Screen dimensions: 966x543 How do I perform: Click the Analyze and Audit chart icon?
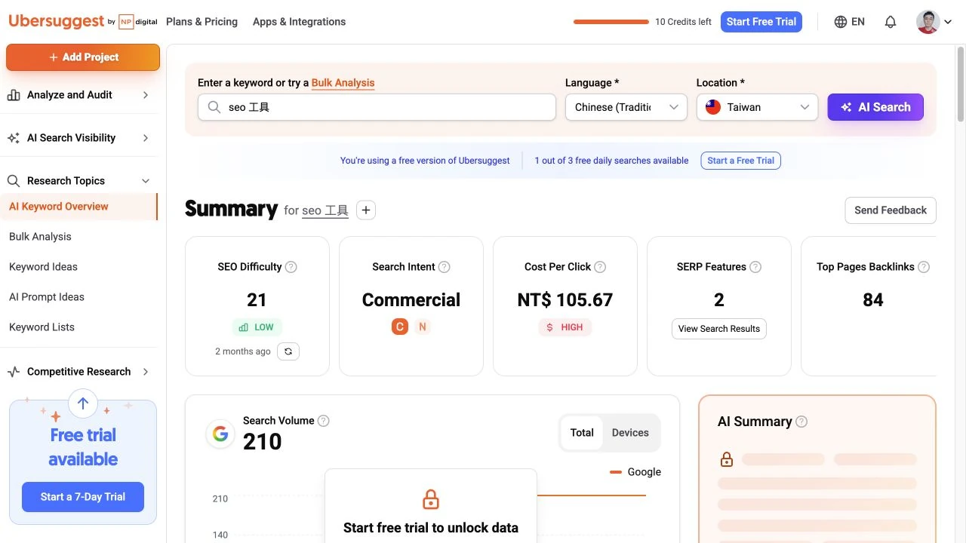pyautogui.click(x=14, y=95)
